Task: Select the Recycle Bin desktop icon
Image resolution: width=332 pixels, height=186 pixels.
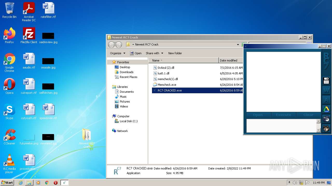Action: click(9, 10)
